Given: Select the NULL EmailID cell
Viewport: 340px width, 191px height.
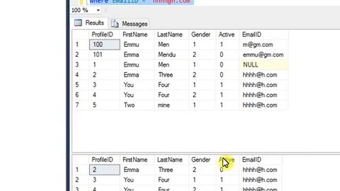Looking at the screenshot, I should tap(263, 65).
